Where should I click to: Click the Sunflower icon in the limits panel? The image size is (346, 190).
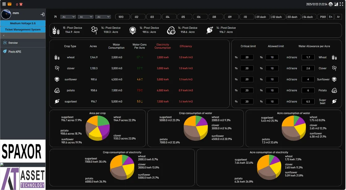(334, 79)
